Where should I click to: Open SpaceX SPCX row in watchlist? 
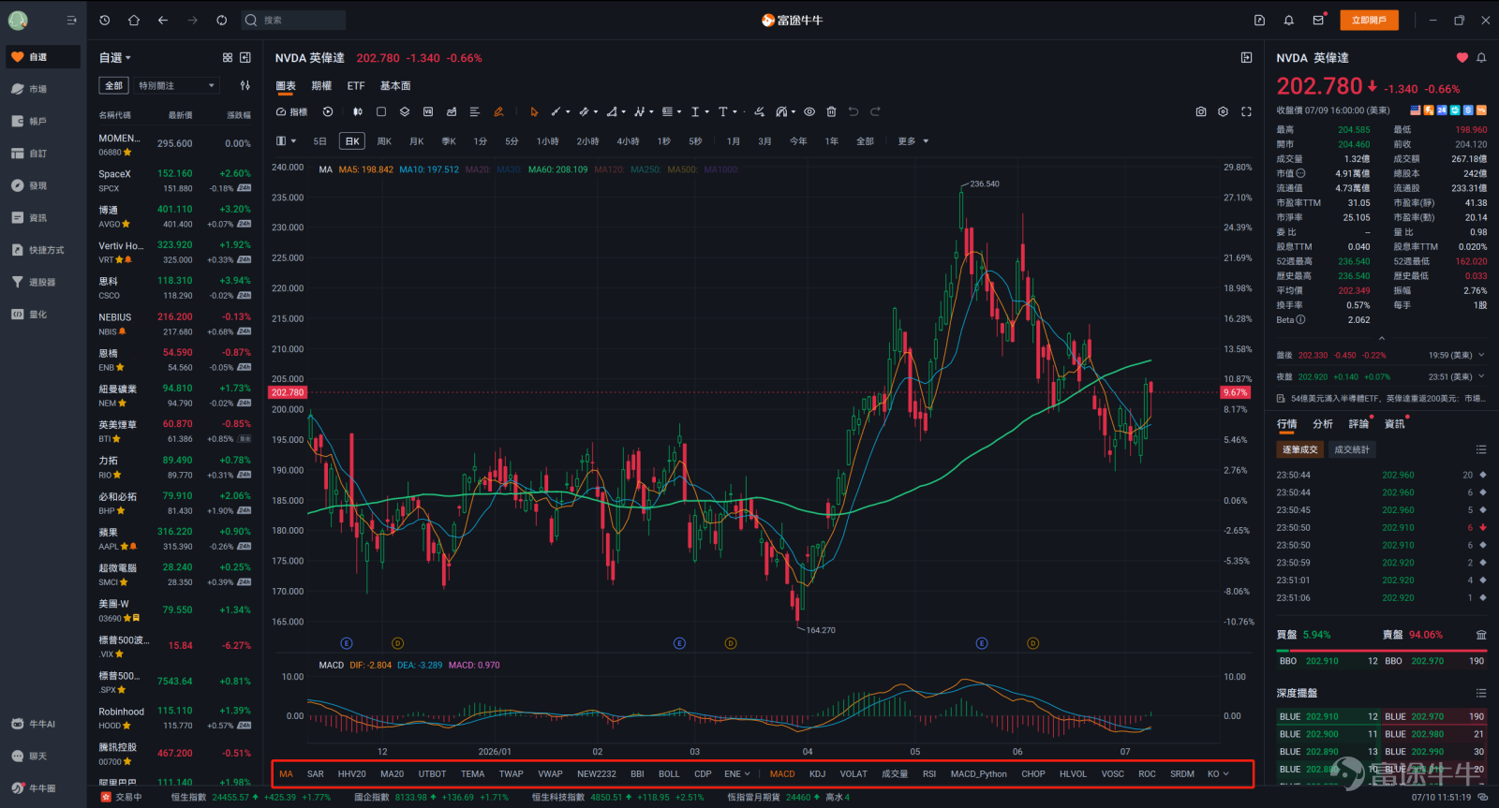click(175, 181)
